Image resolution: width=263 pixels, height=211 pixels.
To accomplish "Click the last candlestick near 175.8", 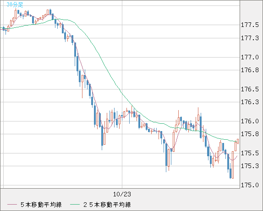I will 238,141.
